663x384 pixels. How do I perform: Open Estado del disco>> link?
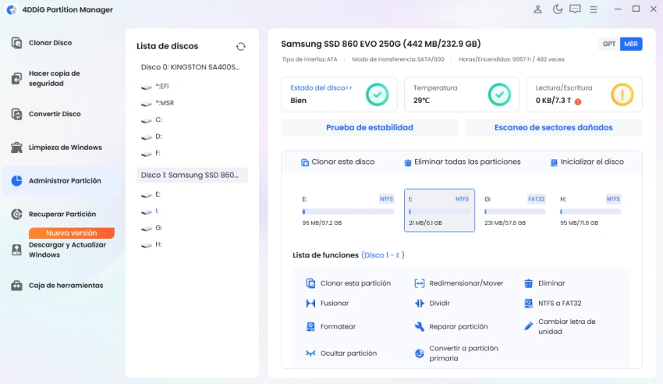coord(321,88)
